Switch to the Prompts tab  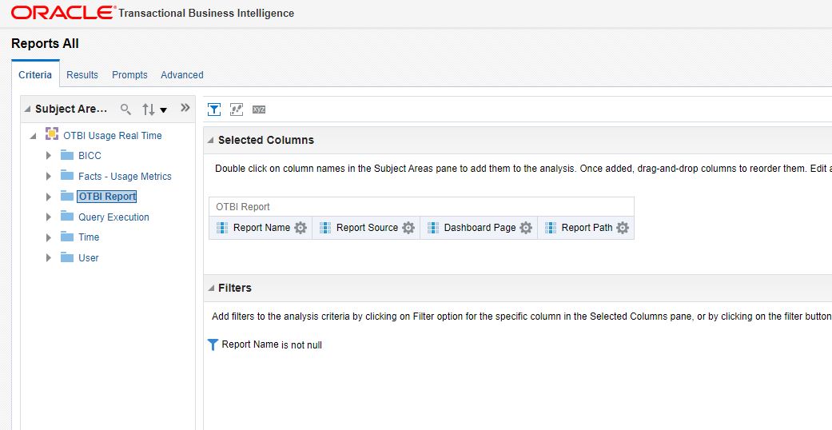pos(129,75)
